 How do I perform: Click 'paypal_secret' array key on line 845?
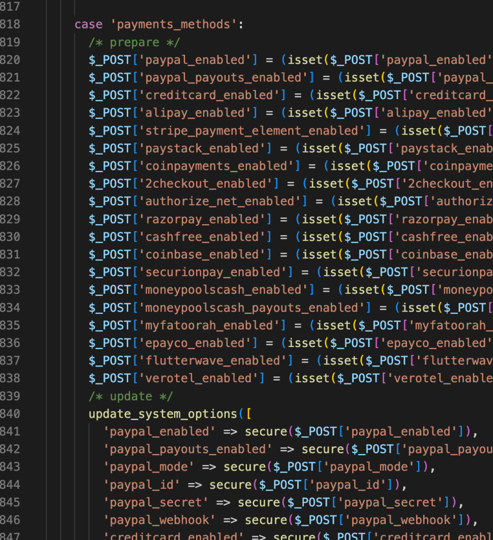[x=156, y=502]
